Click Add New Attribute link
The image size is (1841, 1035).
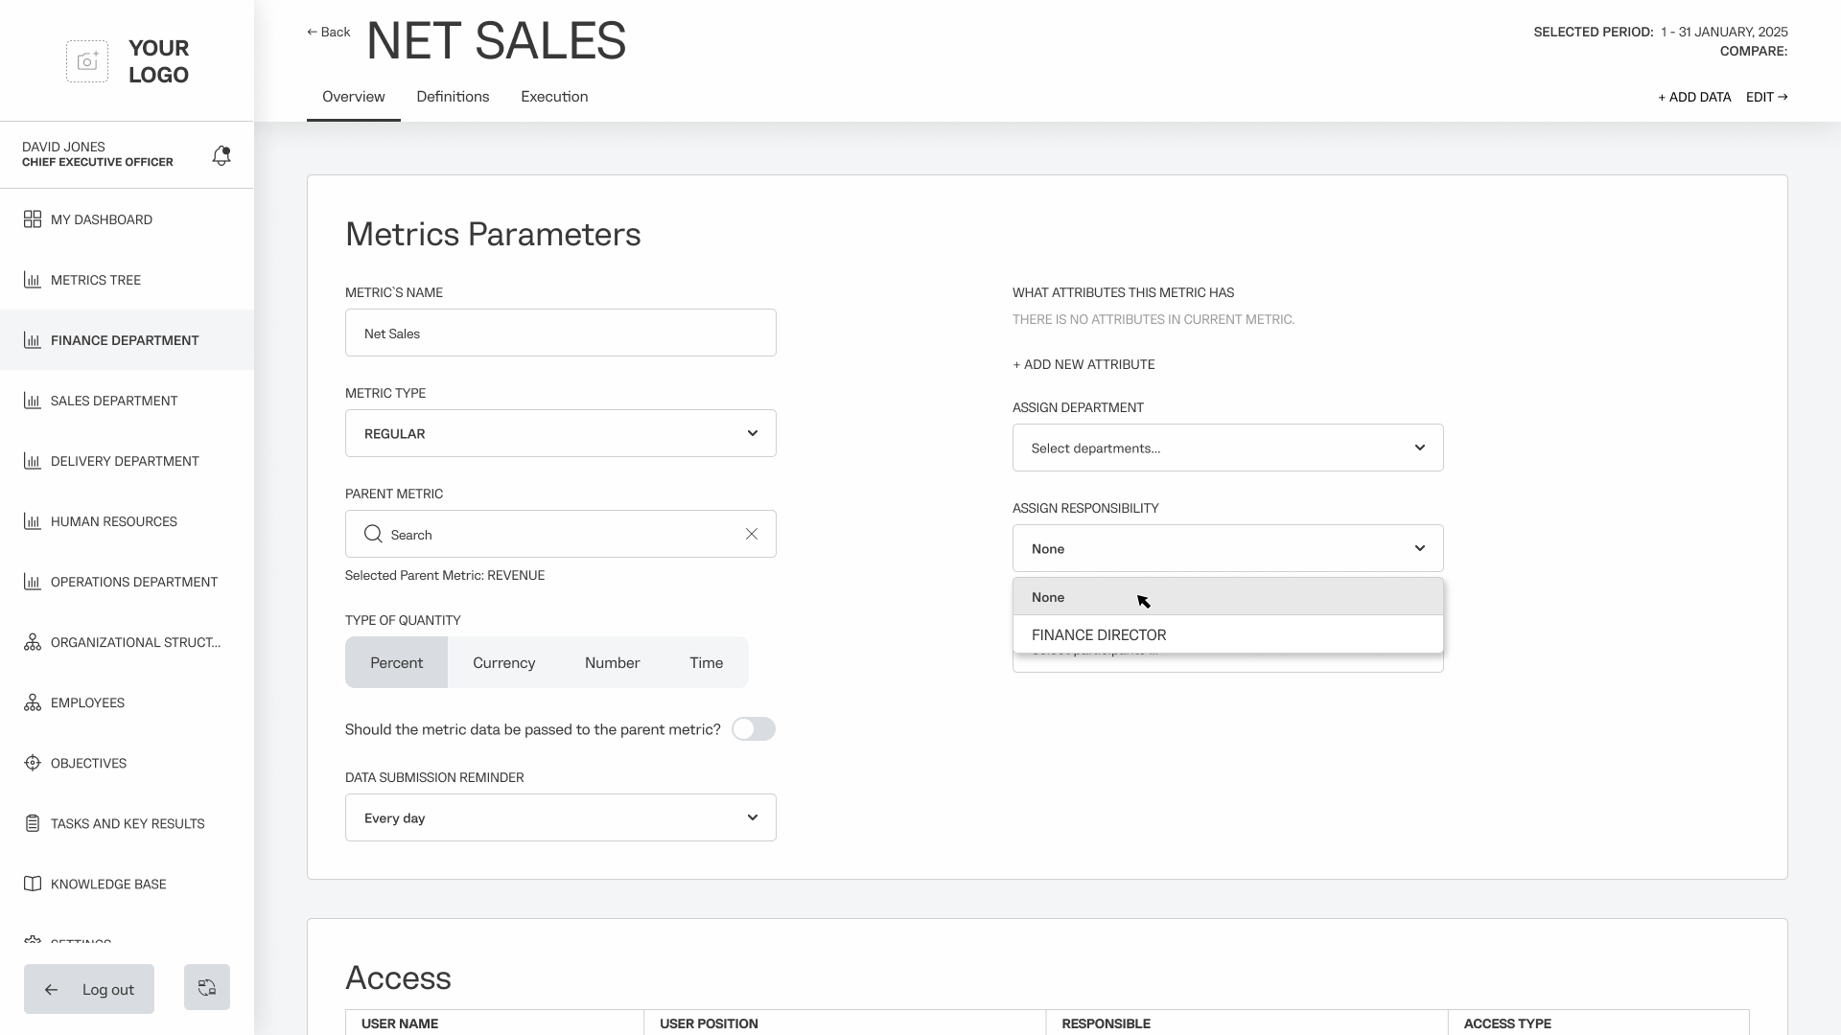coord(1084,364)
